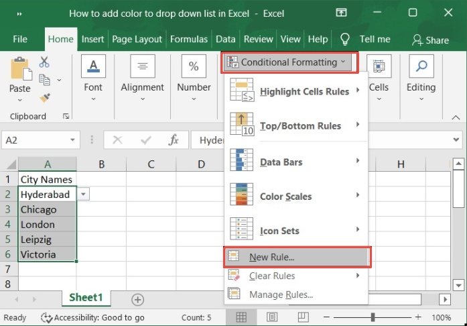
Task: Open Top/Bottom Rules submenu
Action: click(x=296, y=125)
